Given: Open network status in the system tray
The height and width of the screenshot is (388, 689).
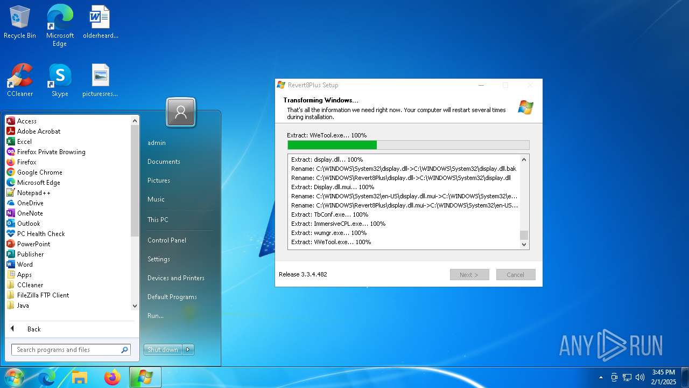Looking at the screenshot, I should click(x=627, y=377).
